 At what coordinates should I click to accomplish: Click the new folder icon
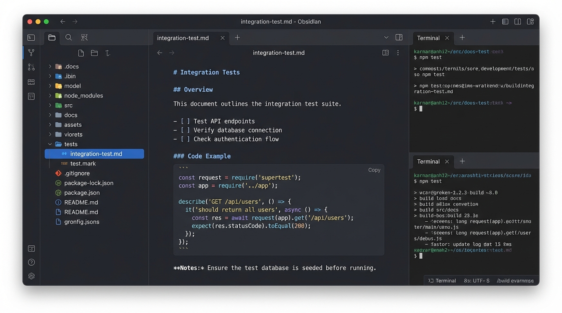[x=94, y=53]
